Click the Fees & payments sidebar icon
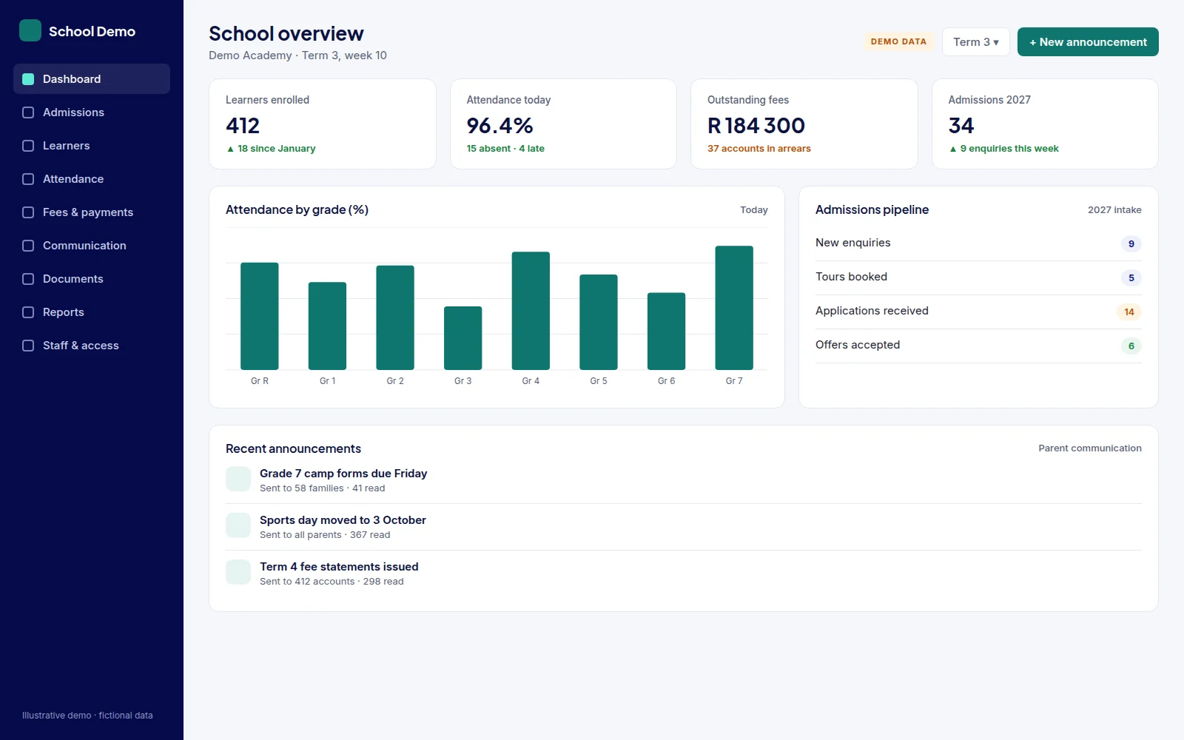1184x740 pixels. pos(28,212)
